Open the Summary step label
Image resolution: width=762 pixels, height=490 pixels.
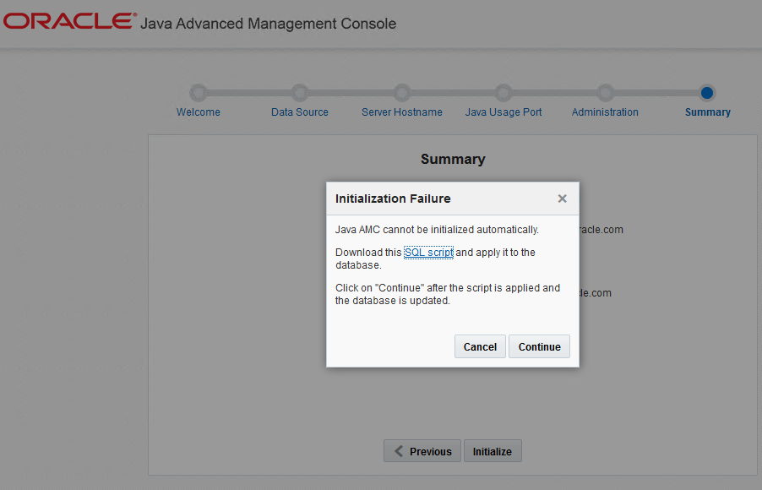(x=708, y=112)
